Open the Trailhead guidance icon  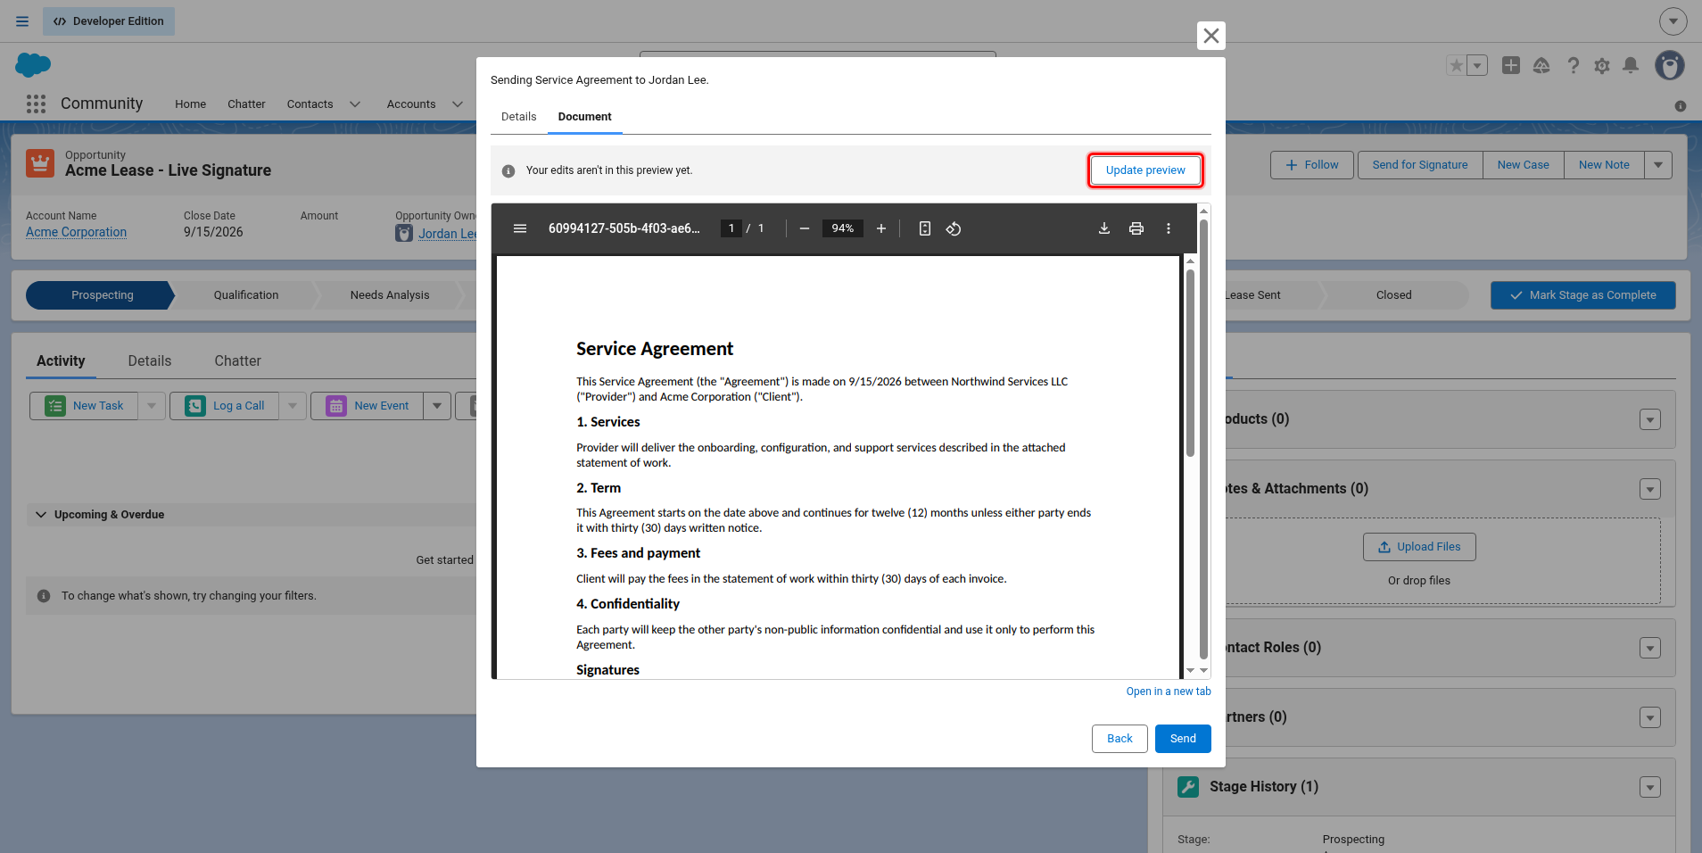click(x=1541, y=65)
